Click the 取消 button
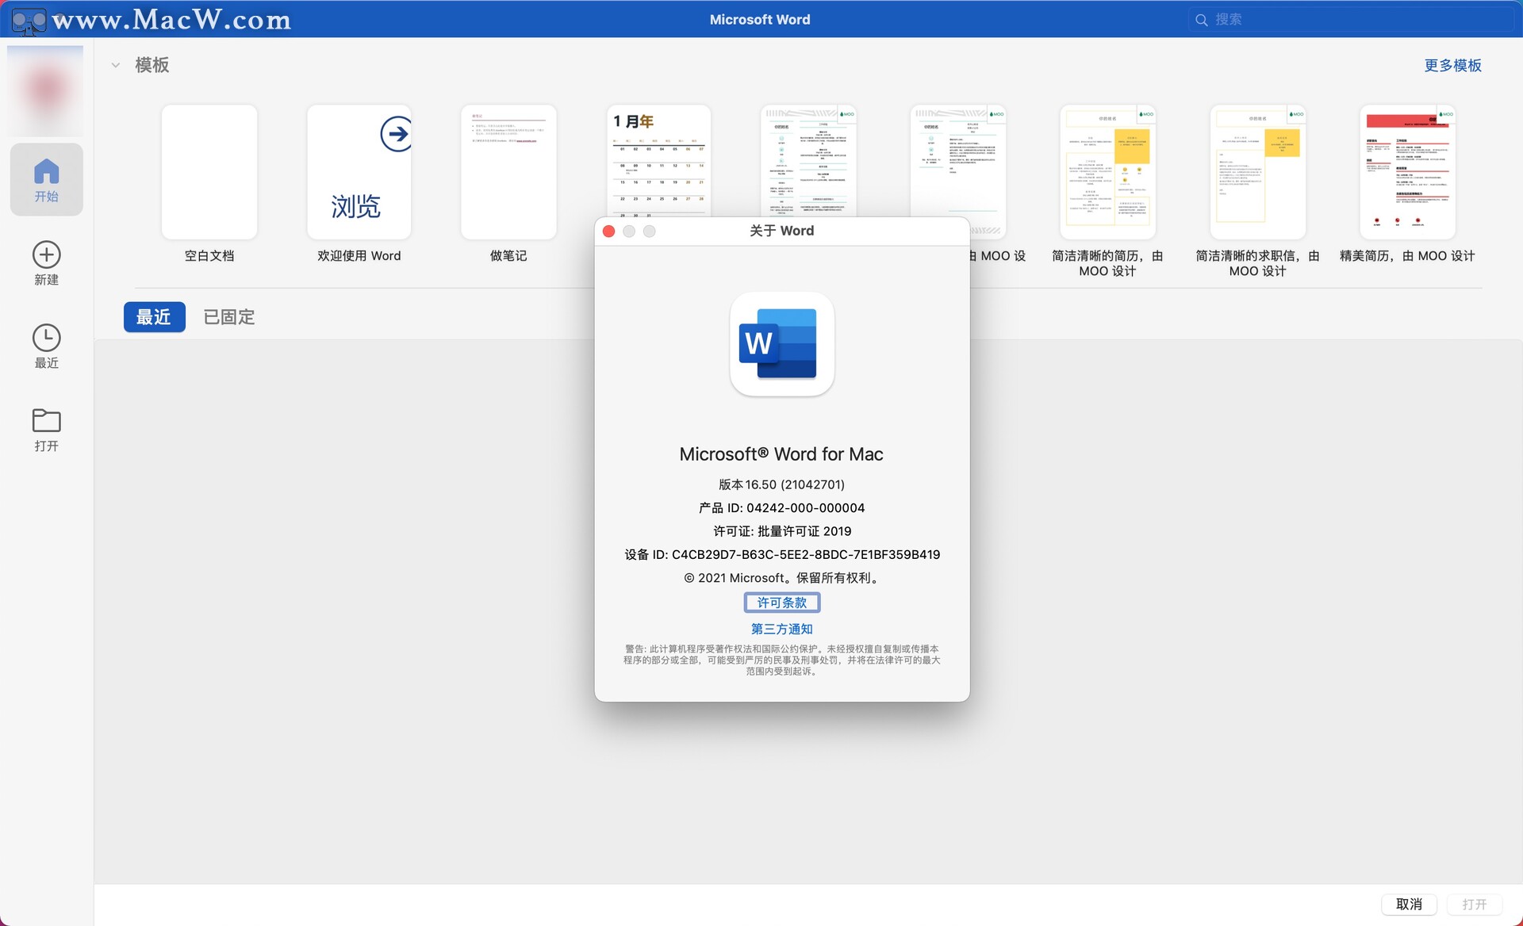1523x926 pixels. [1409, 904]
